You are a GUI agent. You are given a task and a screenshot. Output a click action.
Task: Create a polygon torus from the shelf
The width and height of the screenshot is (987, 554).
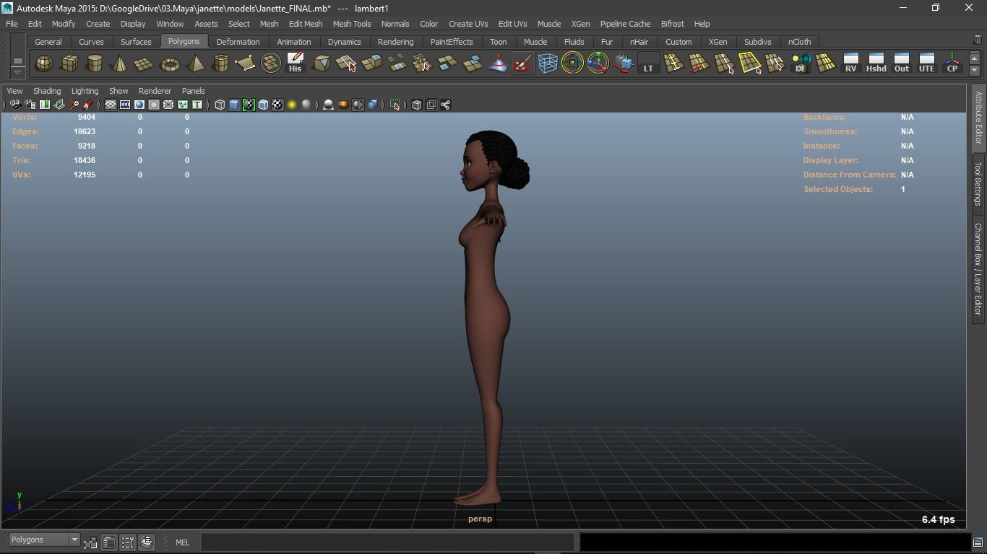(x=170, y=63)
